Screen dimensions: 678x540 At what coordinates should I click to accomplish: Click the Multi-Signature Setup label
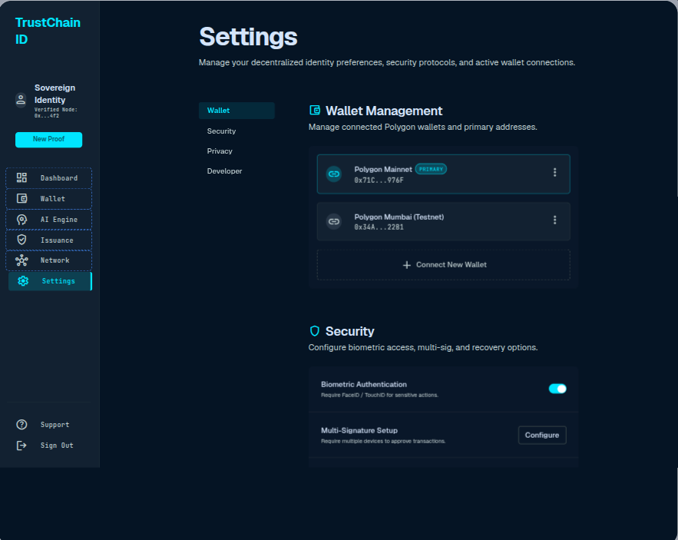pyautogui.click(x=359, y=430)
